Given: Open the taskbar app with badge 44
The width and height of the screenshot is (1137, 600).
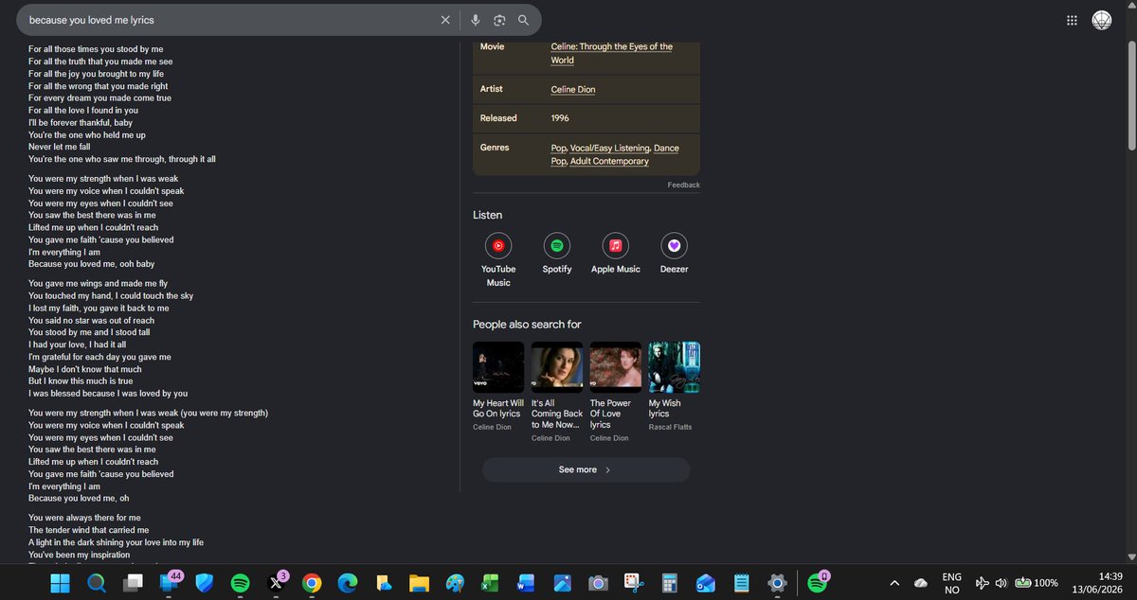Looking at the screenshot, I should click(170, 582).
